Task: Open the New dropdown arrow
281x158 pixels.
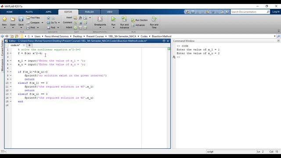Action: [x=4, y=28]
